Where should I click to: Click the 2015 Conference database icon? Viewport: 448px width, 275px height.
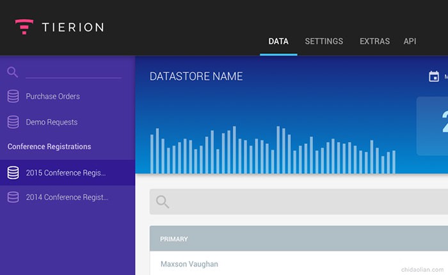[x=13, y=173]
